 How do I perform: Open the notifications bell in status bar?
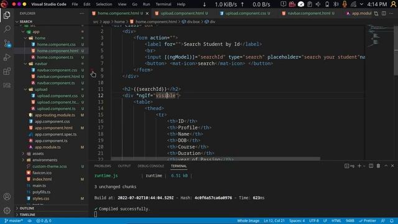[x=392, y=221]
